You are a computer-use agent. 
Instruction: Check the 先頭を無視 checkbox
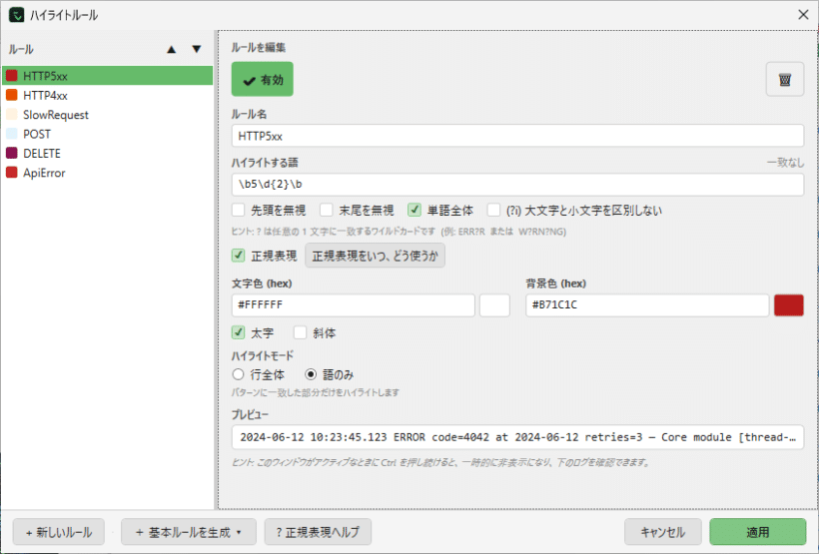point(238,210)
